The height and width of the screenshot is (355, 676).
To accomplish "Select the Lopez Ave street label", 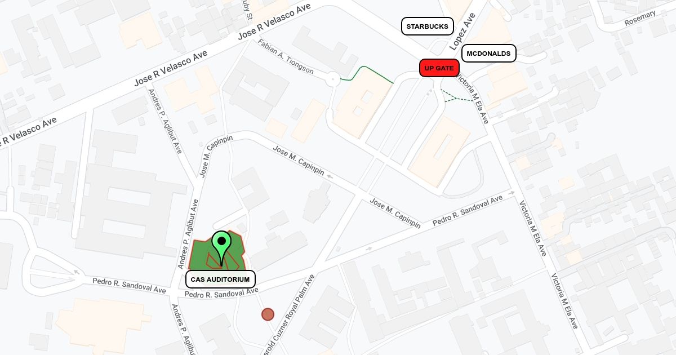I will [462, 32].
